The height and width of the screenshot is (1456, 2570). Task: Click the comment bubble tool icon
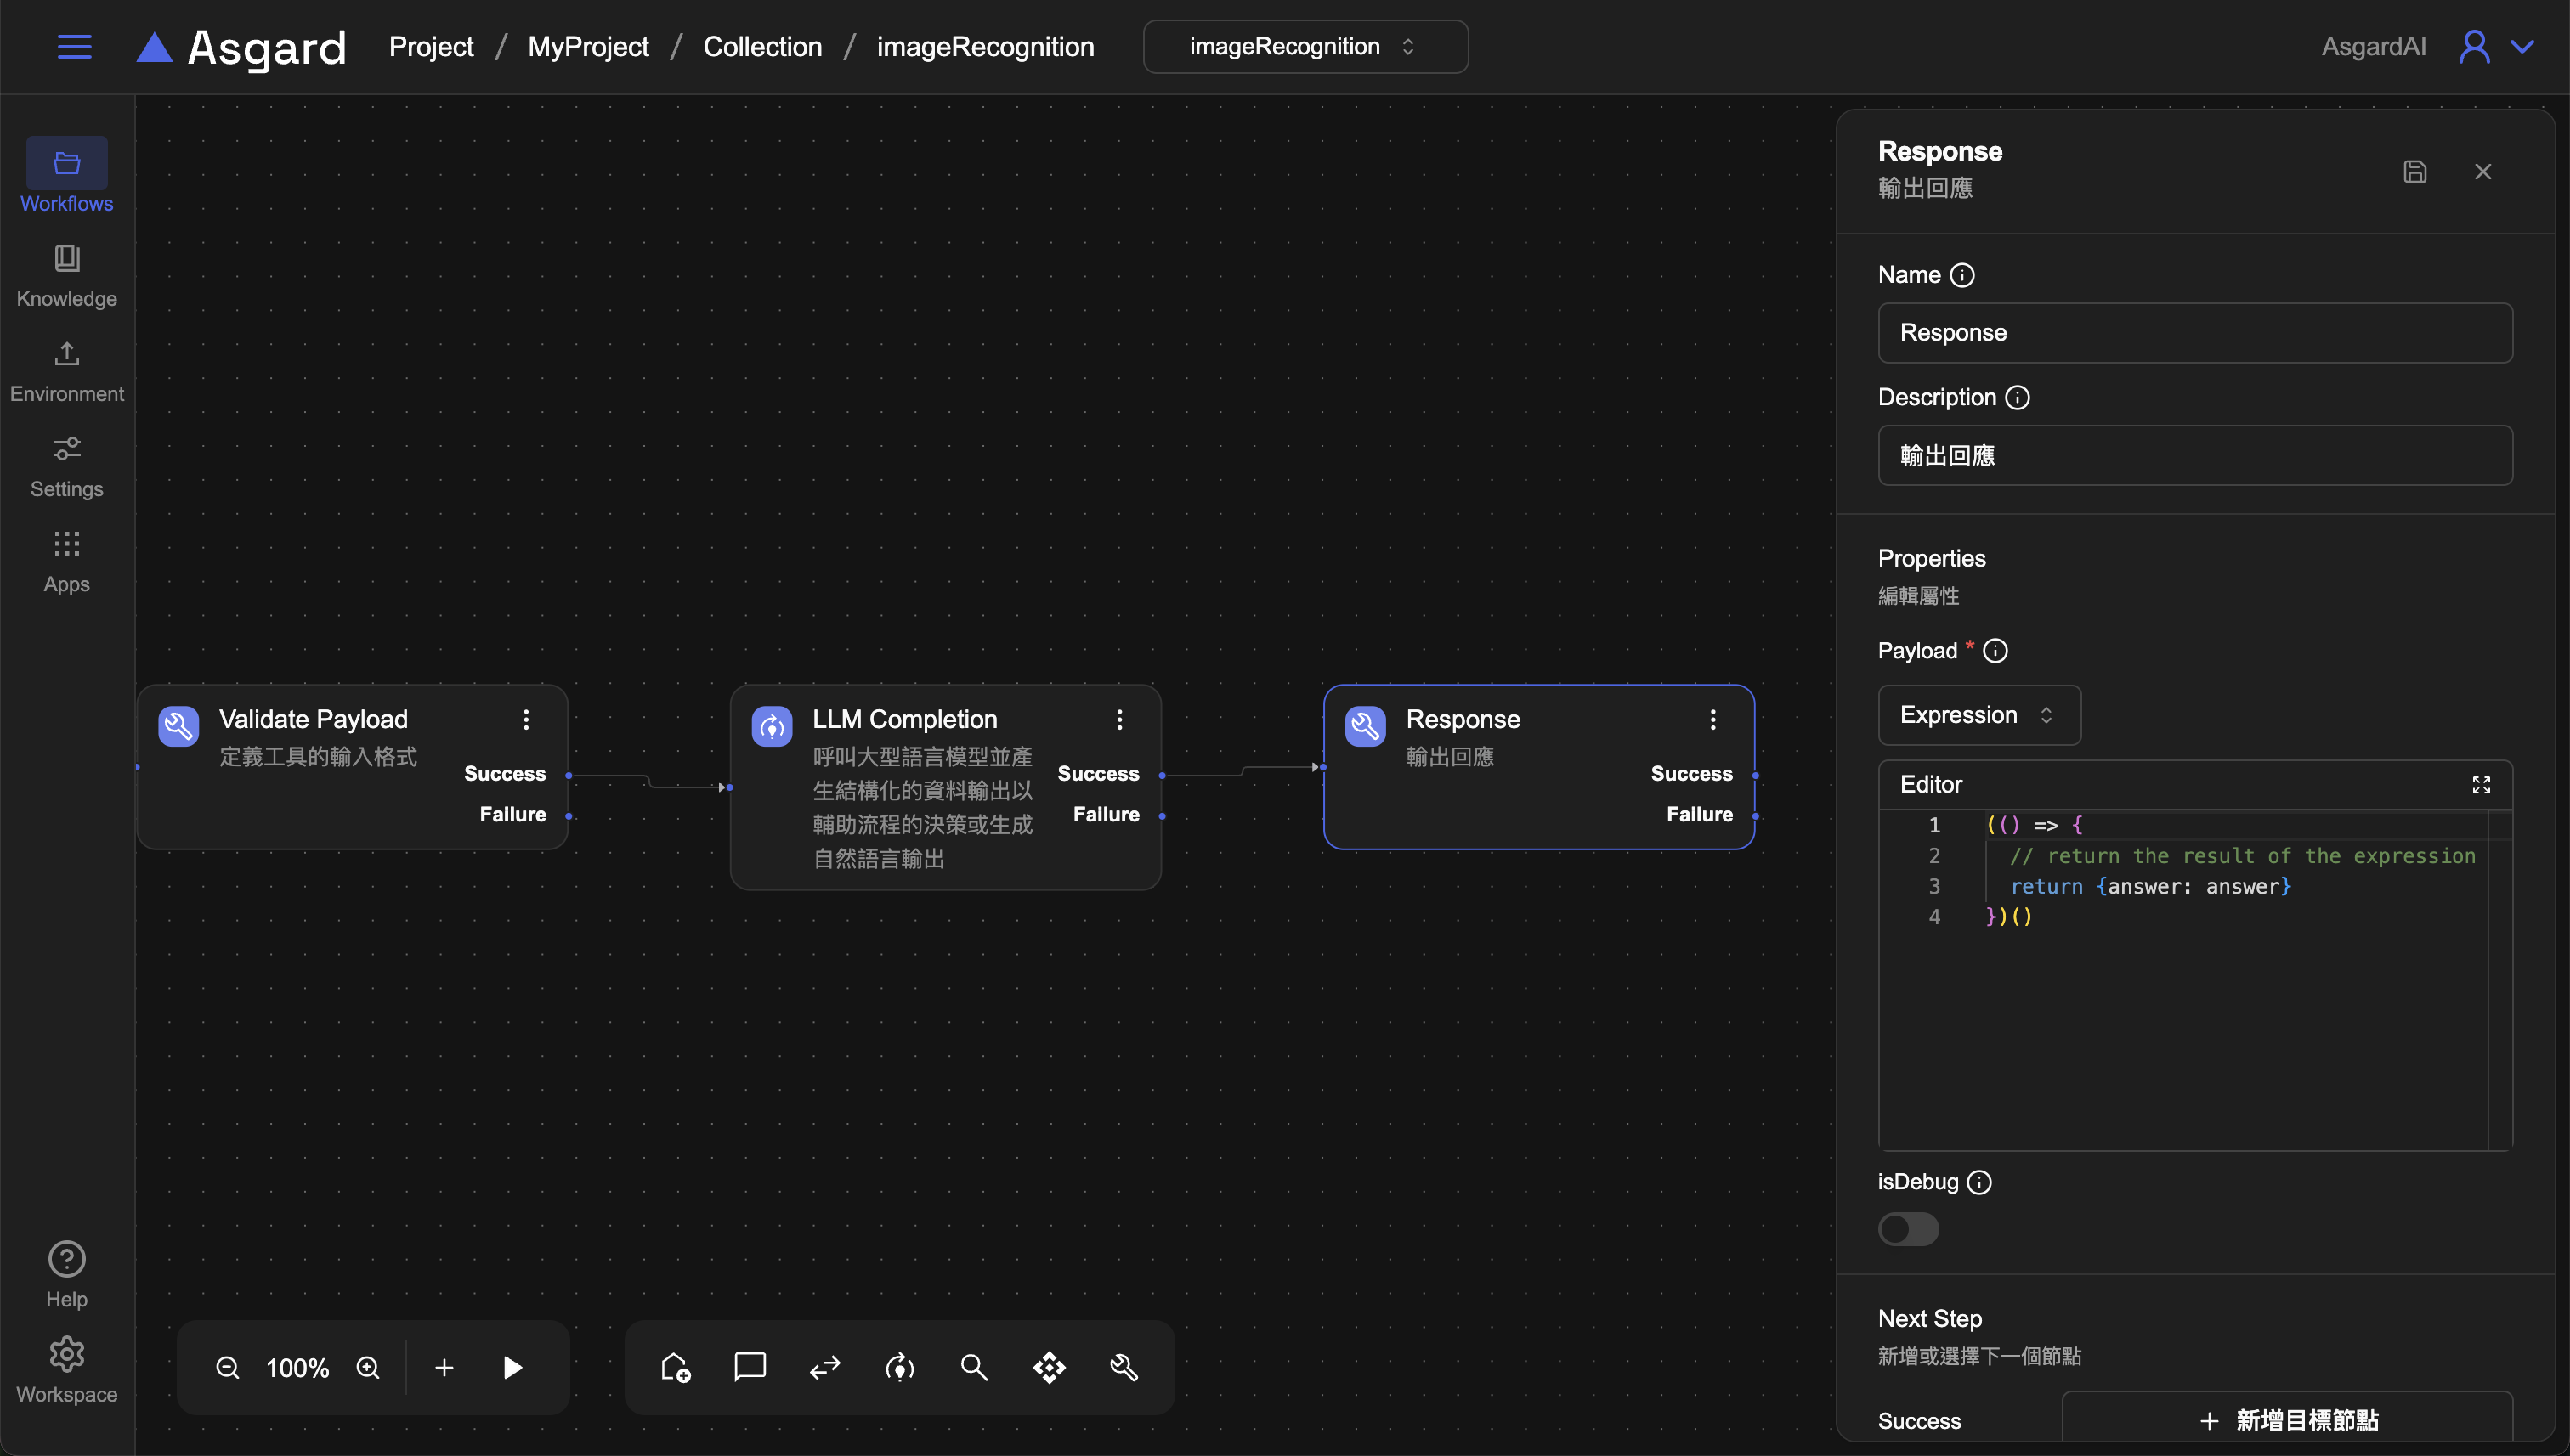tap(750, 1367)
